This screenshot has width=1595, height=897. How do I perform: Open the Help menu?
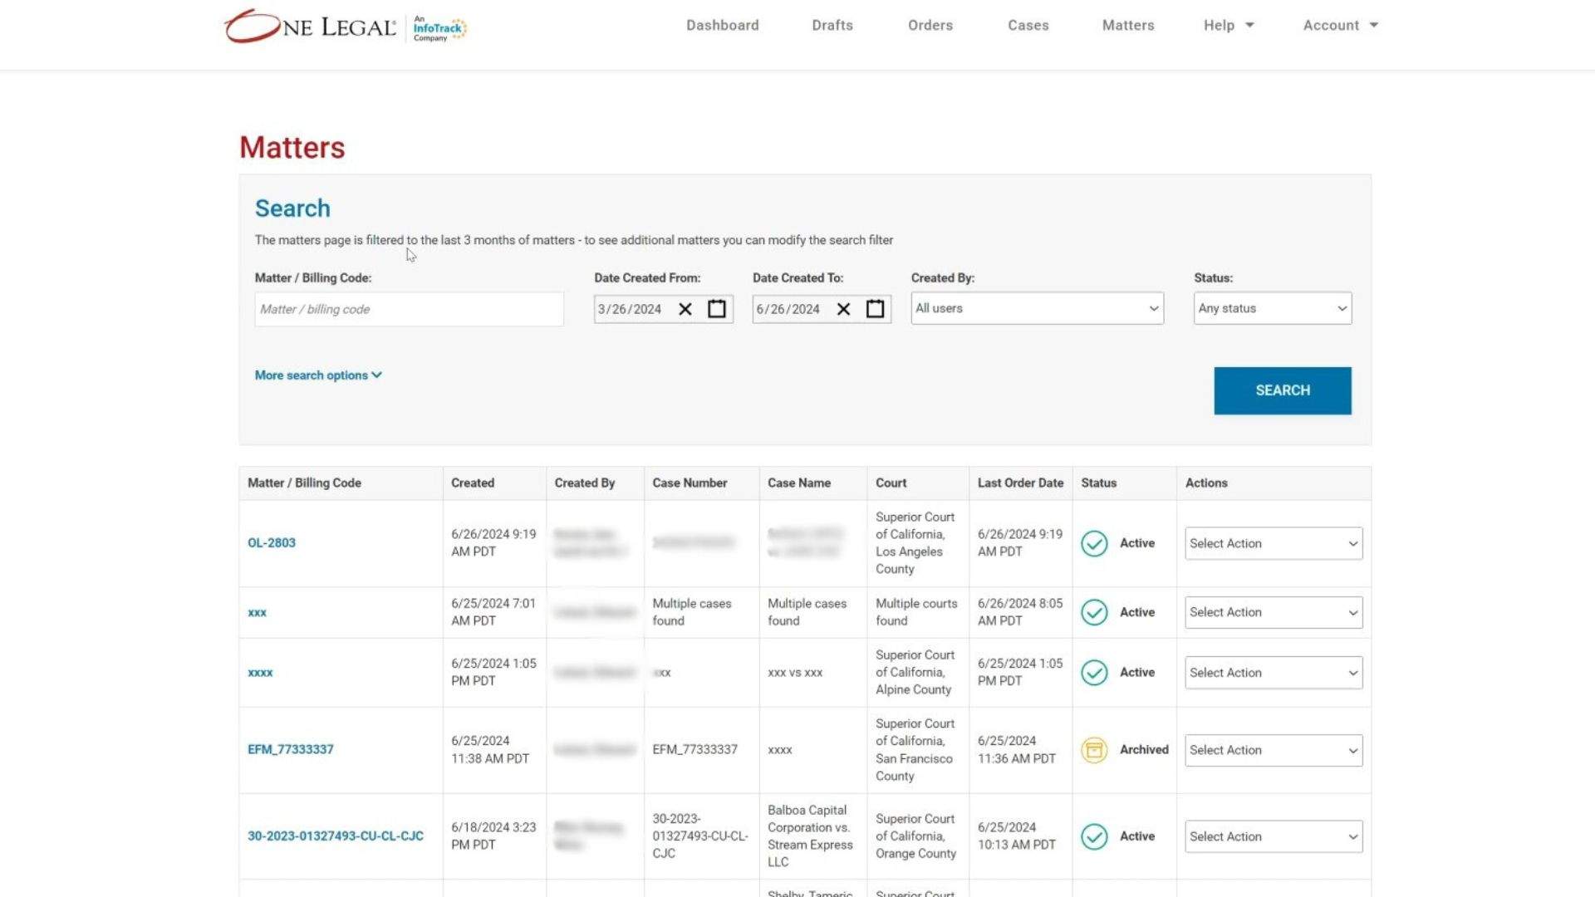point(1229,25)
